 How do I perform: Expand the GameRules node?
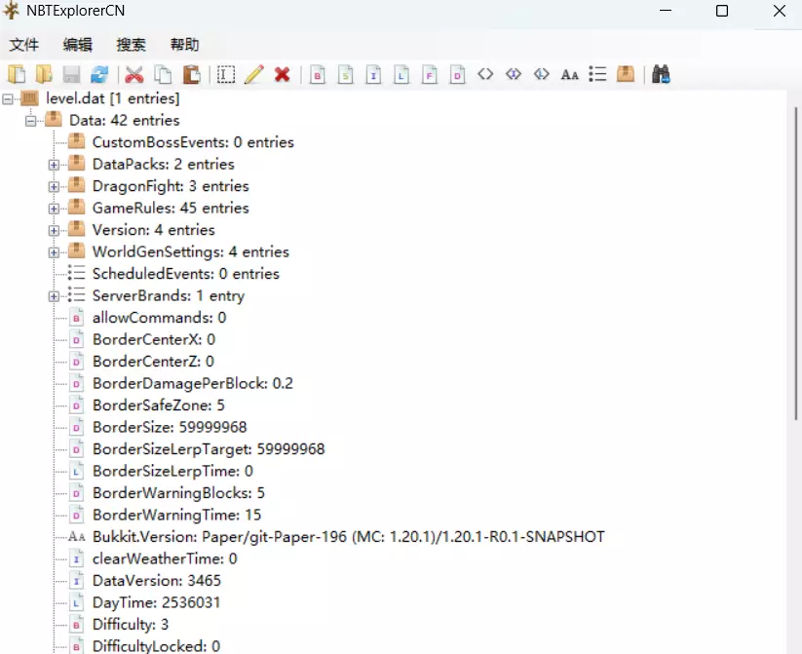(x=55, y=208)
